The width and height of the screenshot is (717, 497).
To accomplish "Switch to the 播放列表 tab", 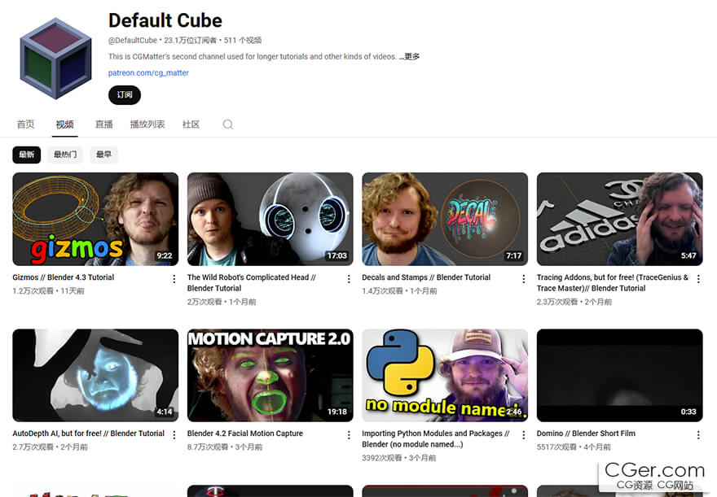I will click(147, 124).
